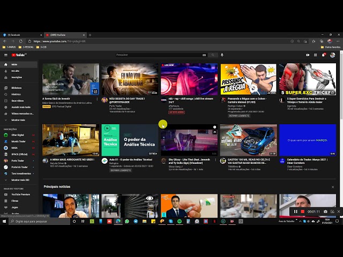Open YouTube Premium in sidebar
Image resolution: width=343 pixels, height=257 pixels.
19,194
